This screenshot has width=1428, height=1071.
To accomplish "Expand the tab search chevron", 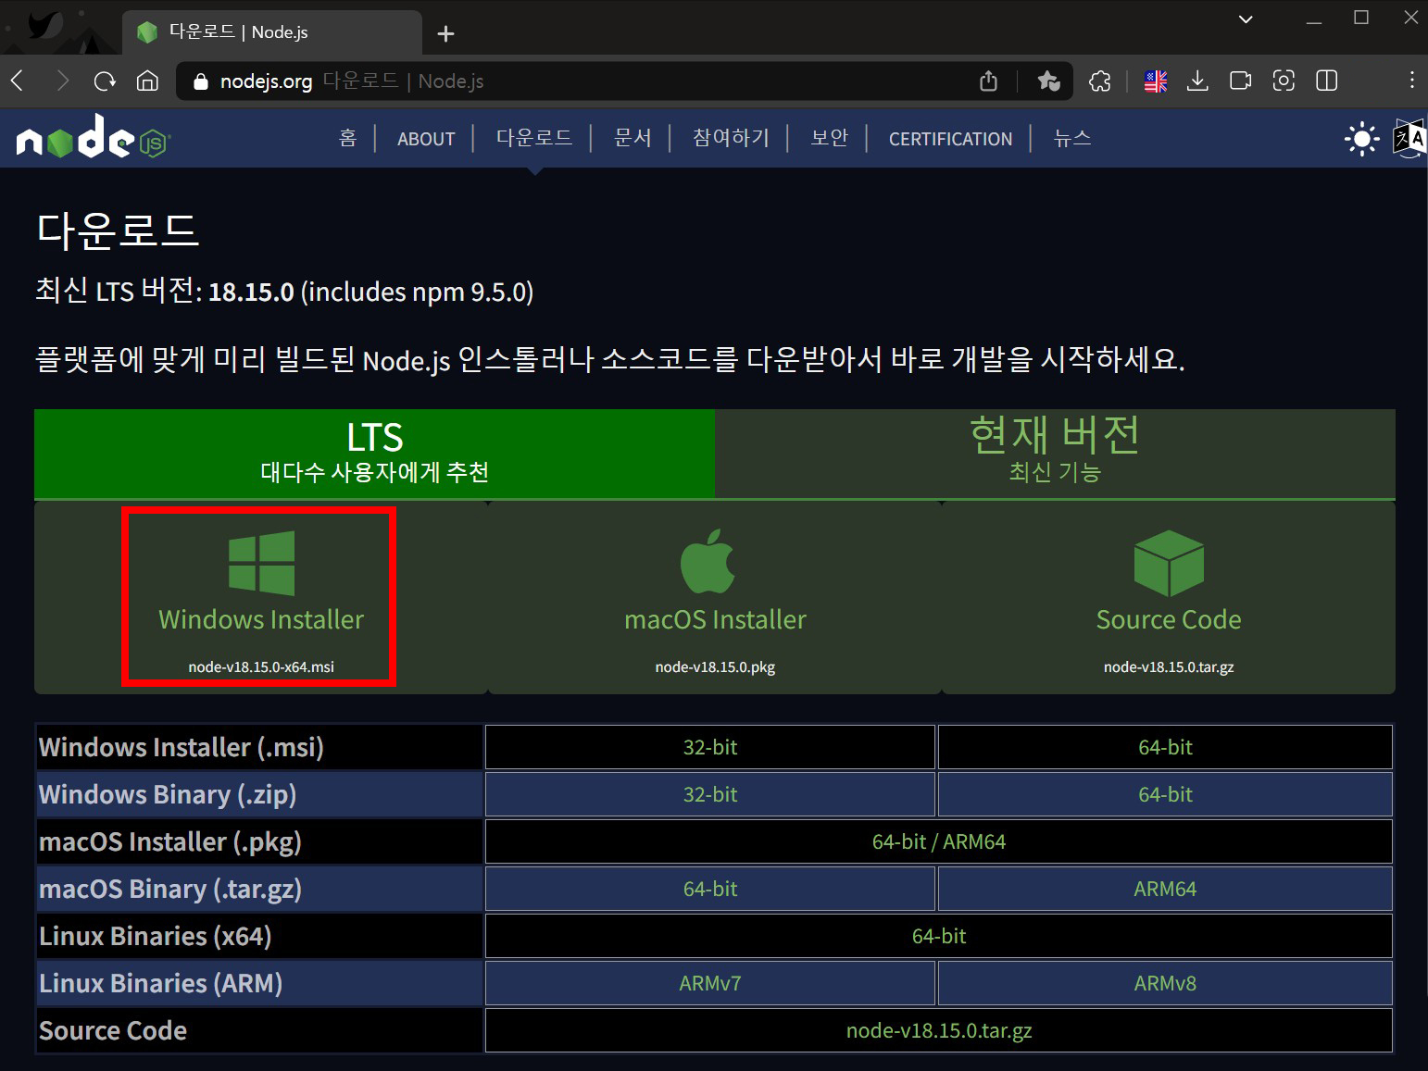I will 1246,19.
